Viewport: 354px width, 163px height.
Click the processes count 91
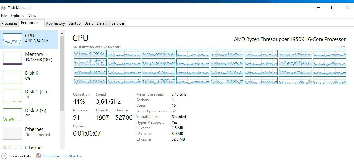click(x=77, y=117)
